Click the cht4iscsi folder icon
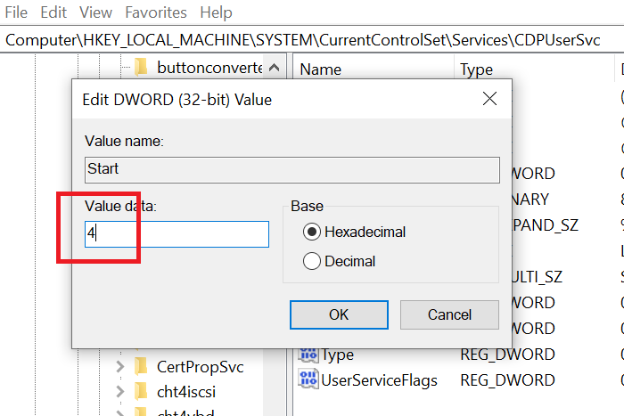 click(141, 392)
